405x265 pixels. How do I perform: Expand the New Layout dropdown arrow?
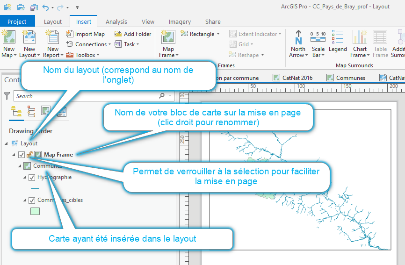pyautogui.click(x=38, y=56)
